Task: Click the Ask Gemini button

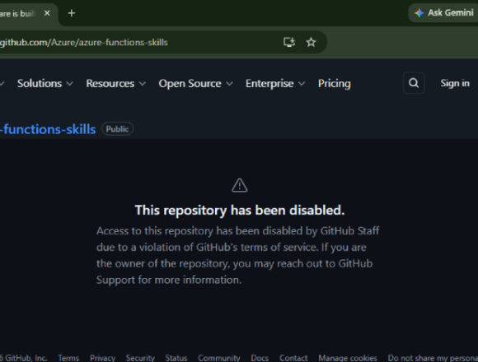Action: [x=444, y=13]
